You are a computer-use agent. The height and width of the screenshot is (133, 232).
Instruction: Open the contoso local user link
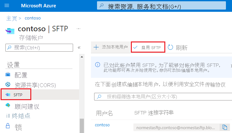pos(102,125)
